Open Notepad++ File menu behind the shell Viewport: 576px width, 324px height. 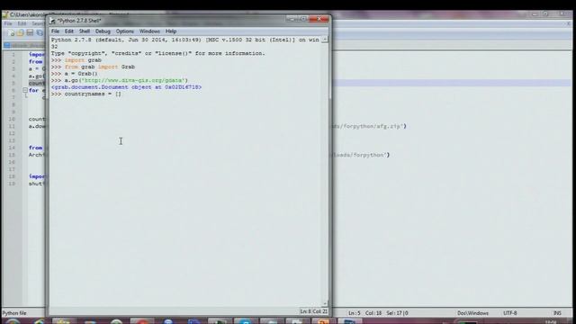click(8, 23)
